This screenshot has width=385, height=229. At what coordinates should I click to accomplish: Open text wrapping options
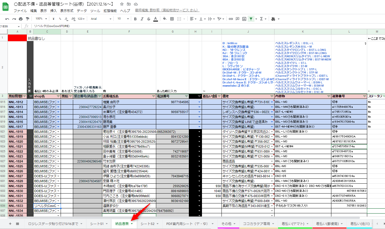pos(211,19)
